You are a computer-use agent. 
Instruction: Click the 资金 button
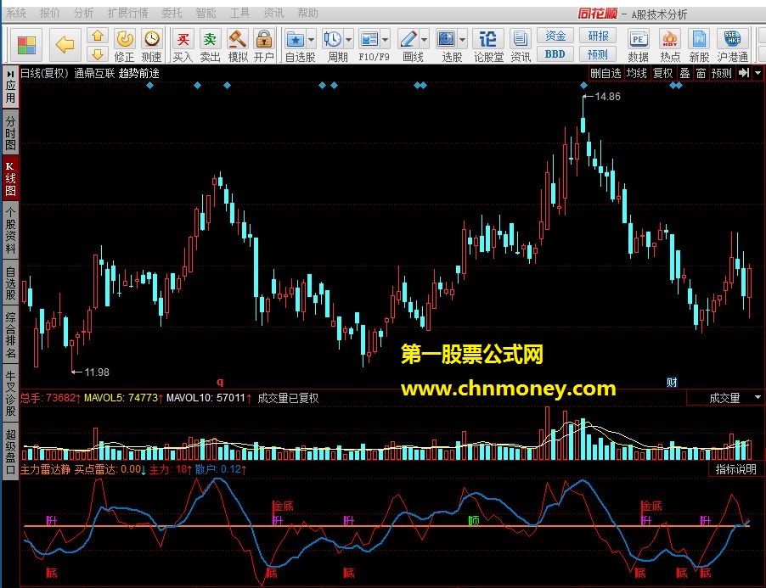coord(555,36)
